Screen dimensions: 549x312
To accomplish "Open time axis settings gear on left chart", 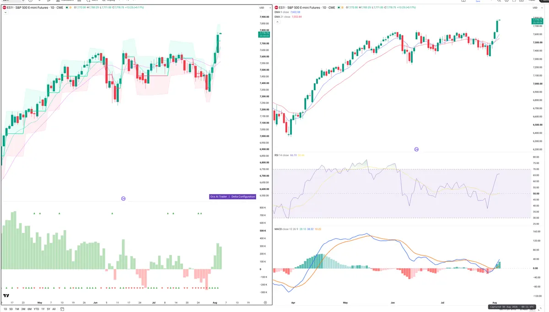I will click(265, 302).
